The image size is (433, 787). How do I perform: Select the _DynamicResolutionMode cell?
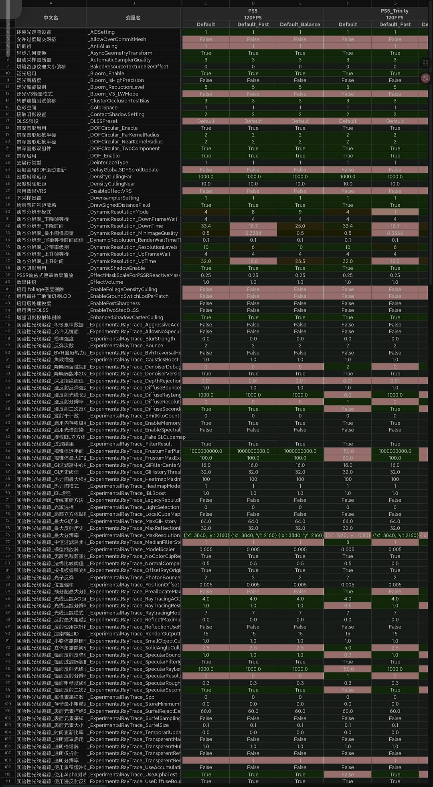(134, 212)
